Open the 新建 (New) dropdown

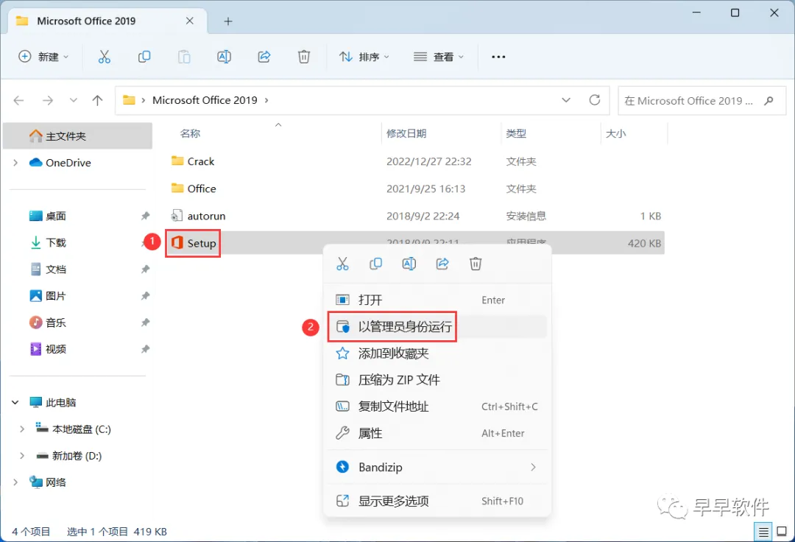click(x=43, y=57)
